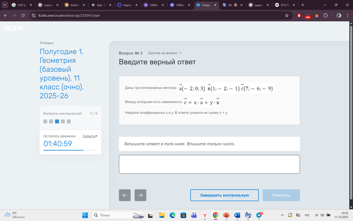Click the Завершить контрольную button
Screen dimensions: 353x221
224,195
